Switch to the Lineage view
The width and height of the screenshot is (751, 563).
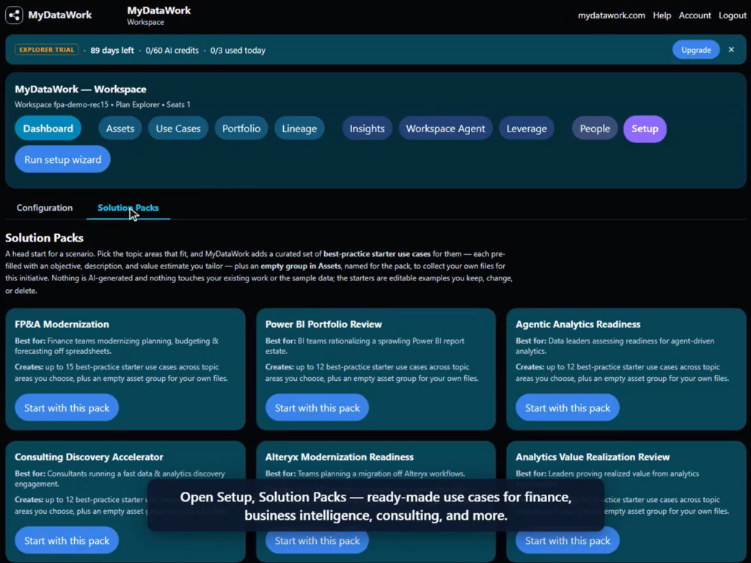coord(299,128)
